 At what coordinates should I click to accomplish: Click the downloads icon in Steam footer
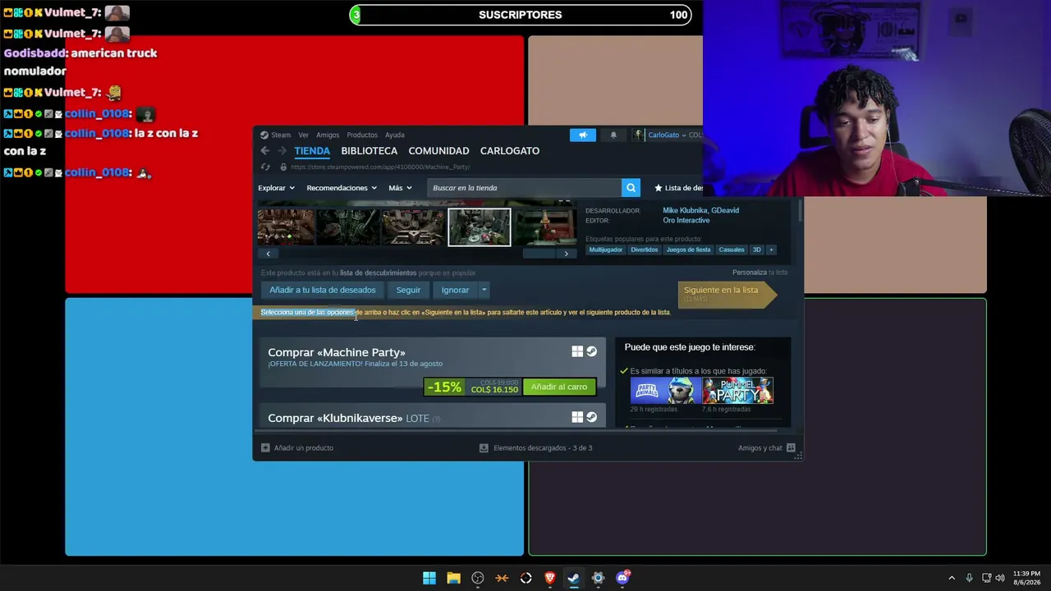click(484, 448)
